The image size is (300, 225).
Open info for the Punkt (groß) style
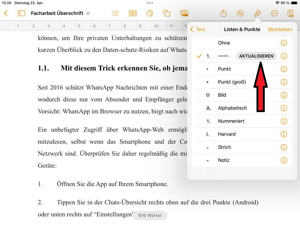click(283, 82)
